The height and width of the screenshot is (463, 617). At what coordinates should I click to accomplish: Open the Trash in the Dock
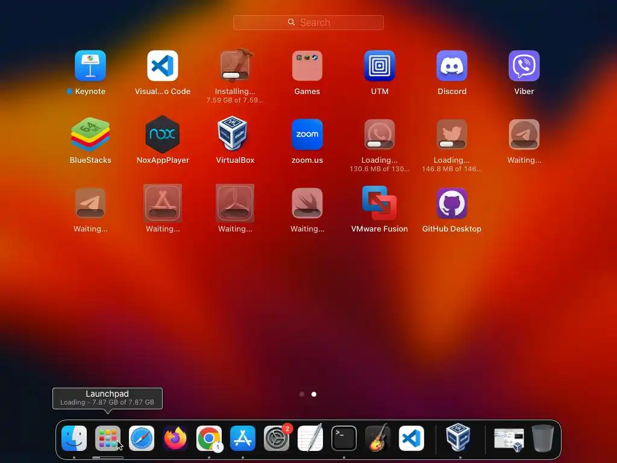pyautogui.click(x=543, y=438)
